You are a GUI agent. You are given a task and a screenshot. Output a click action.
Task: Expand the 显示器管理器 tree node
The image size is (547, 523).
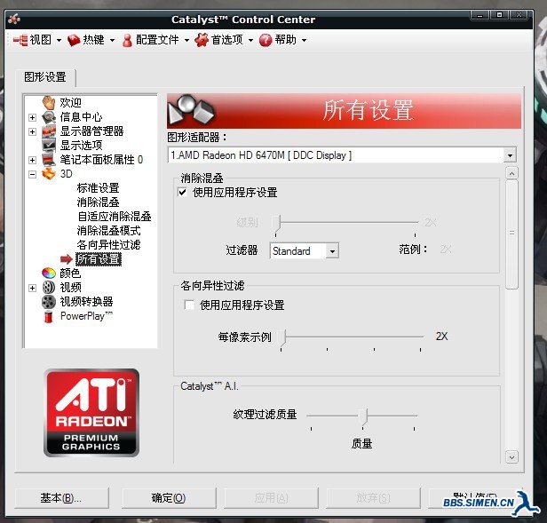[x=33, y=131]
